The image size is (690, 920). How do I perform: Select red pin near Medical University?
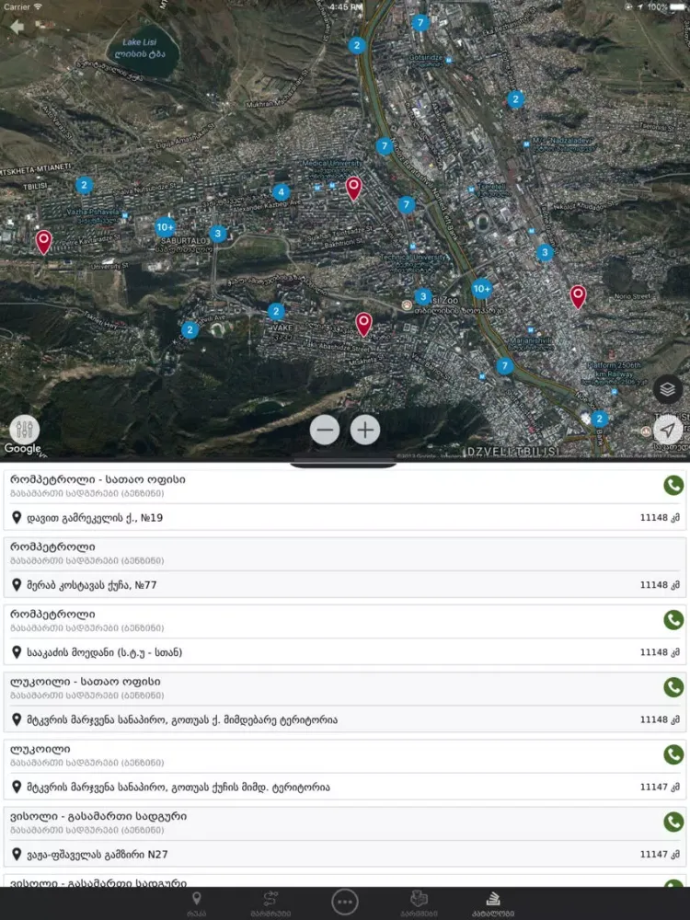pyautogui.click(x=353, y=189)
